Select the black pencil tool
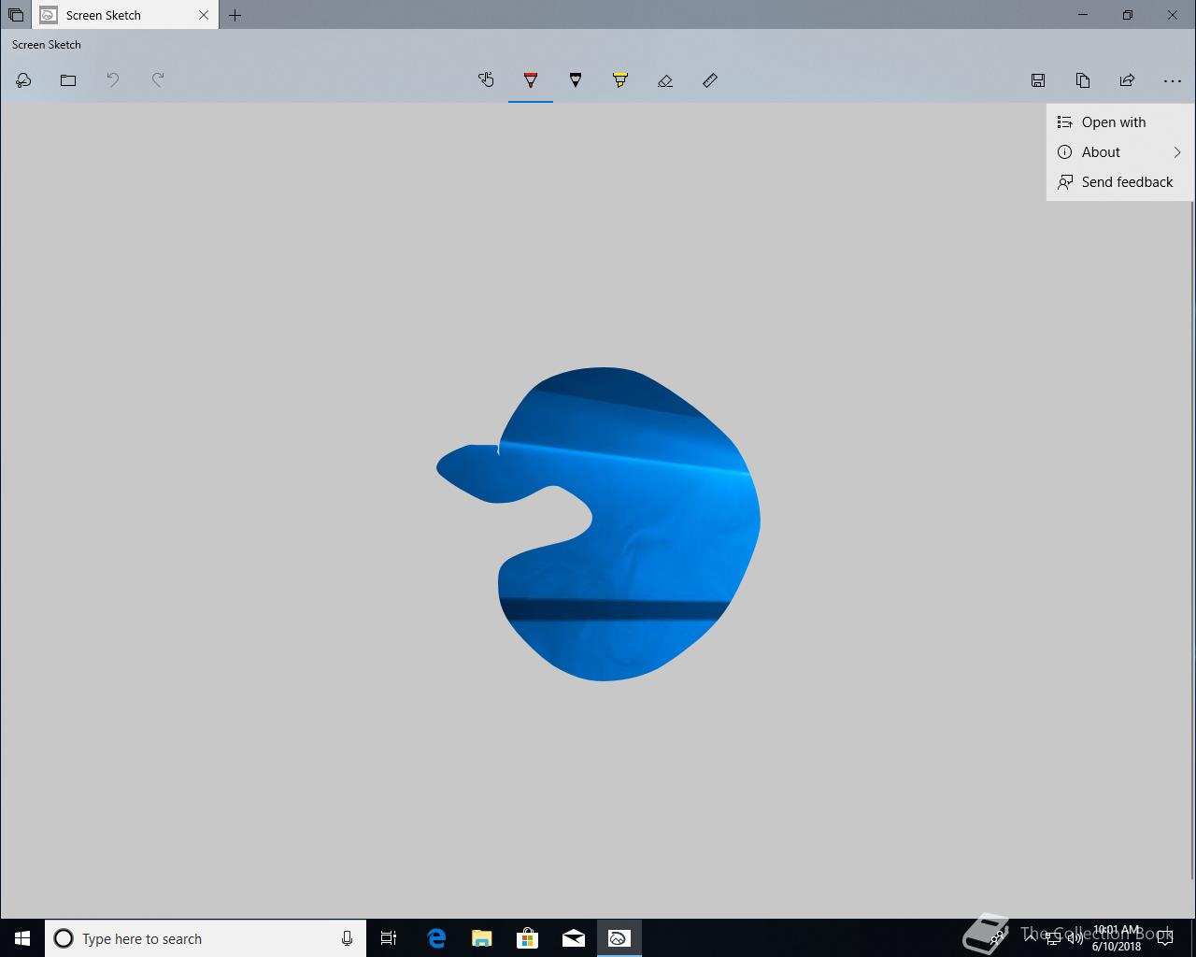The height and width of the screenshot is (957, 1196). (x=576, y=80)
